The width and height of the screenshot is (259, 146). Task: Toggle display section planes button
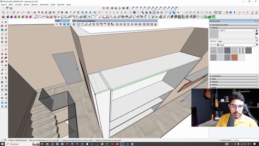coord(60,24)
